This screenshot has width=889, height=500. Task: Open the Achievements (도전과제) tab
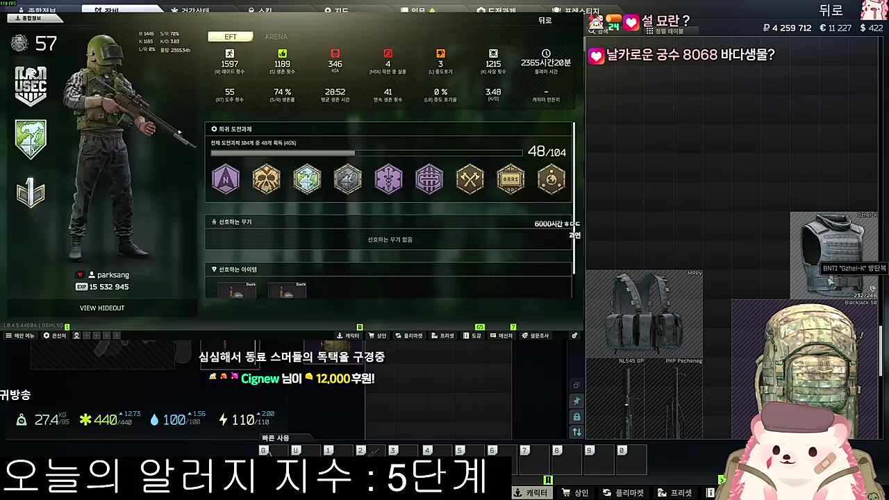click(497, 10)
